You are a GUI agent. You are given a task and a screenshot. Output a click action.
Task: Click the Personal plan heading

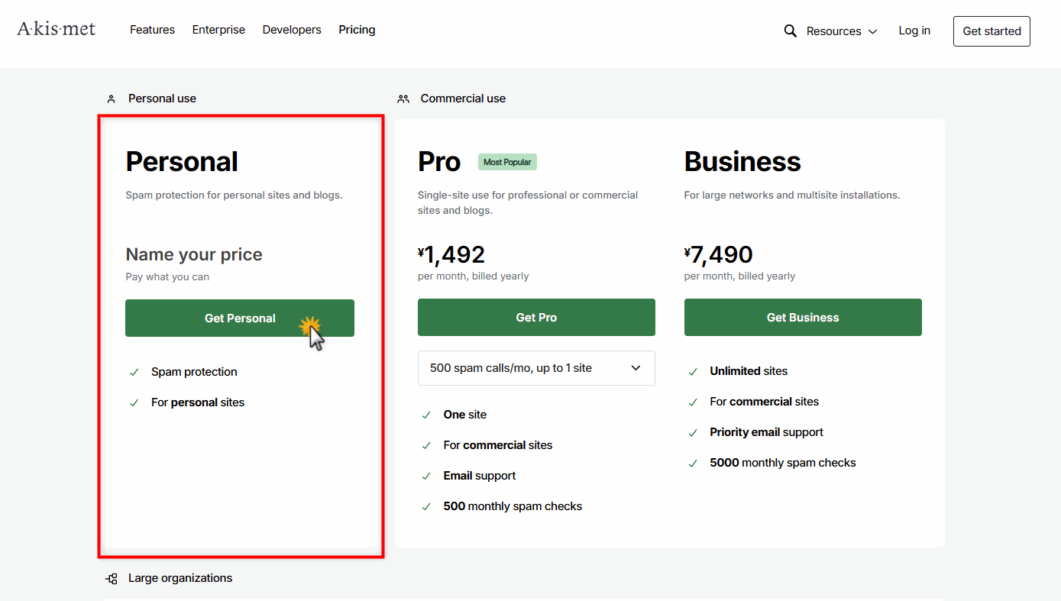pyautogui.click(x=182, y=162)
